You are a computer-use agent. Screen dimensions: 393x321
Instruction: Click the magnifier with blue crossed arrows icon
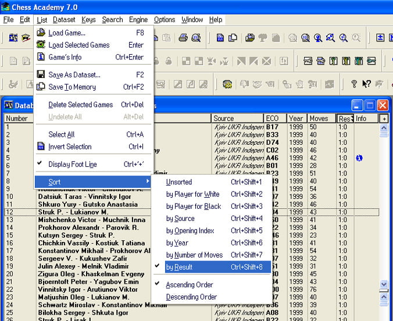(331, 38)
